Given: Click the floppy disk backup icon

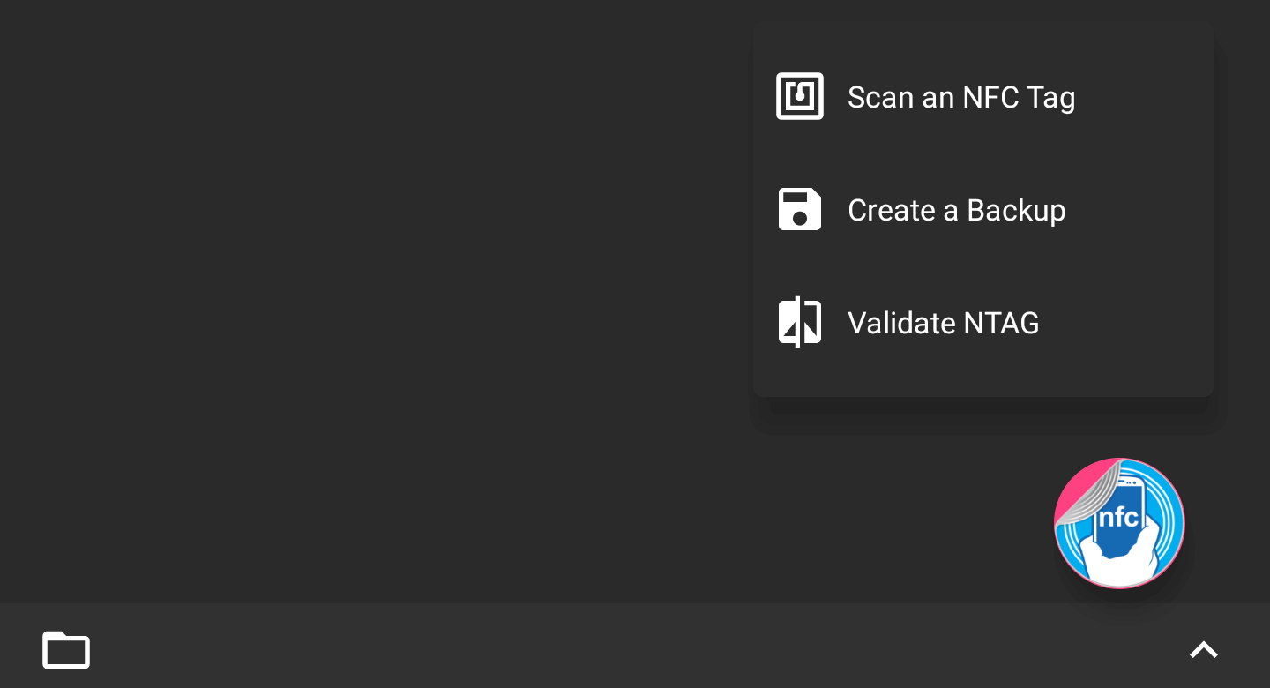Looking at the screenshot, I should 799,210.
